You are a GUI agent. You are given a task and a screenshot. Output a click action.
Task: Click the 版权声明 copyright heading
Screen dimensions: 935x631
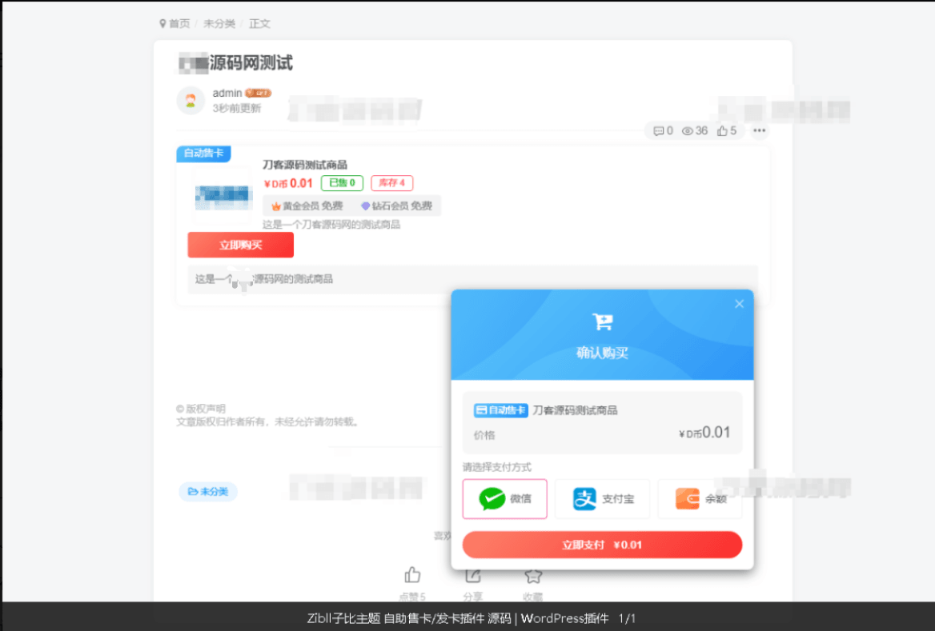pos(201,409)
